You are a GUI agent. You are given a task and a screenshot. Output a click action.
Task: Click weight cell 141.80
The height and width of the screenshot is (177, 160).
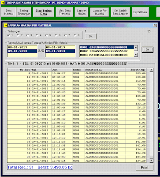click(136, 142)
